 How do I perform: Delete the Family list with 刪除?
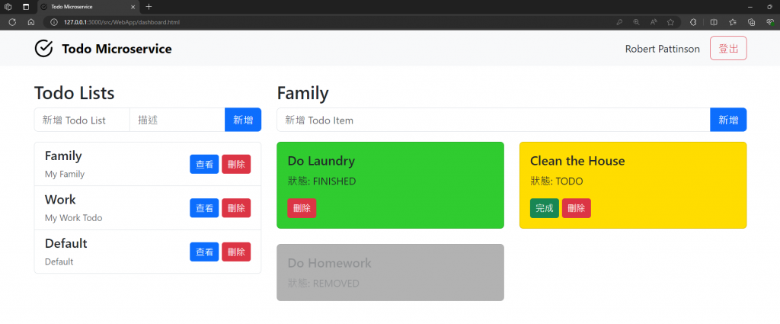[x=236, y=164]
